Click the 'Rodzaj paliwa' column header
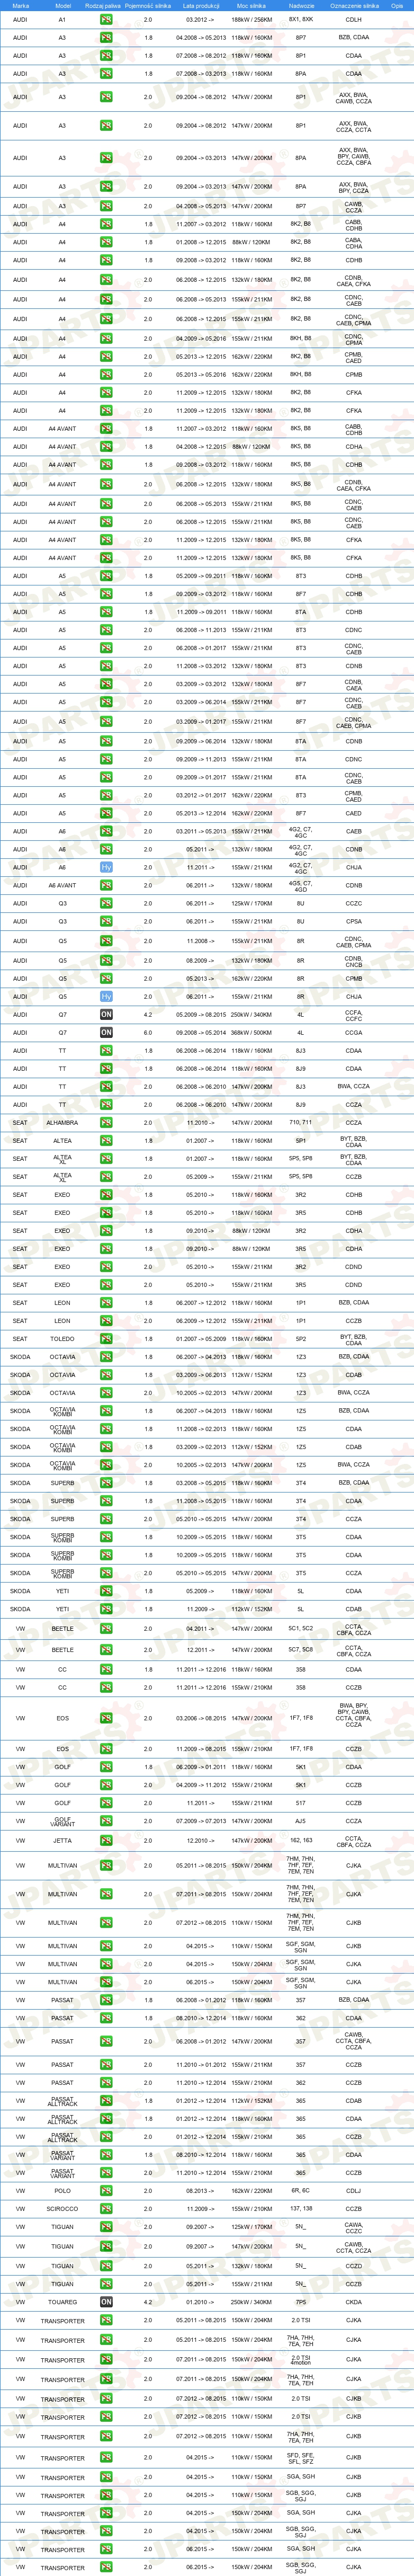Image resolution: width=414 pixels, height=2576 pixels. pyautogui.click(x=102, y=6)
